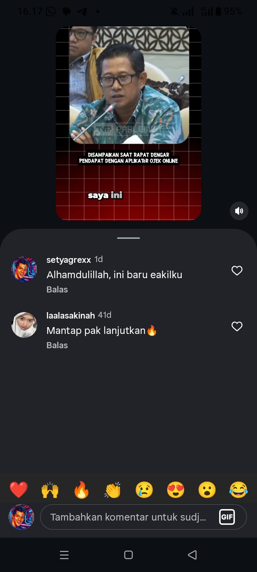Focus the Tambahkan komentar input field
This screenshot has width=257, height=572.
coord(143,517)
